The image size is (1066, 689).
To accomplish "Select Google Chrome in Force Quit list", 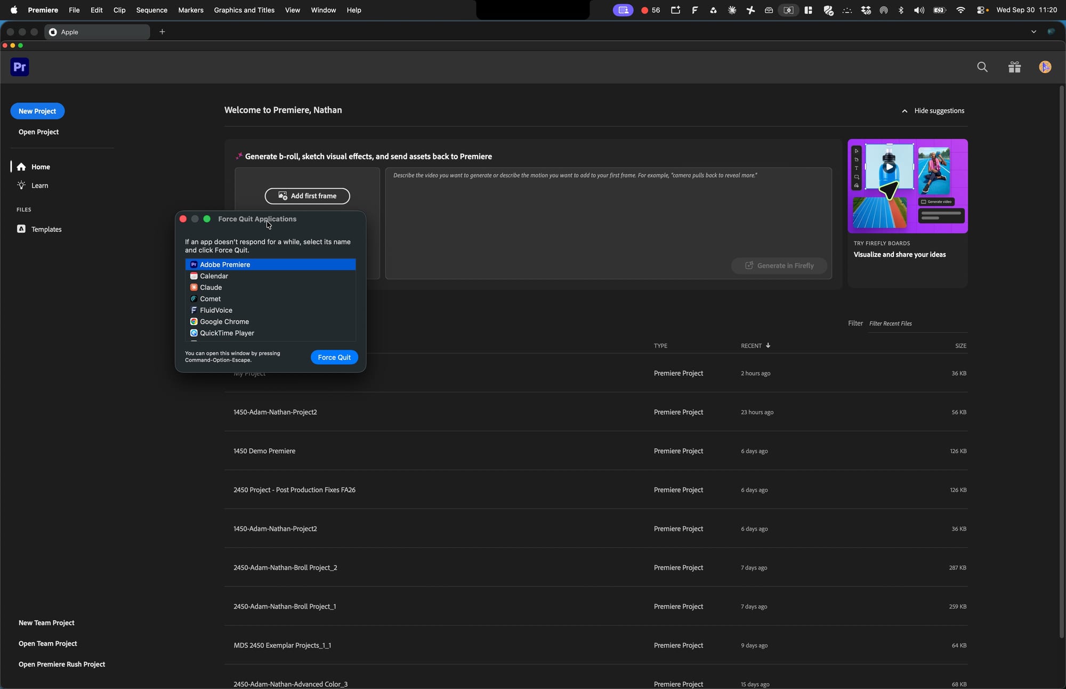I will coord(270,321).
